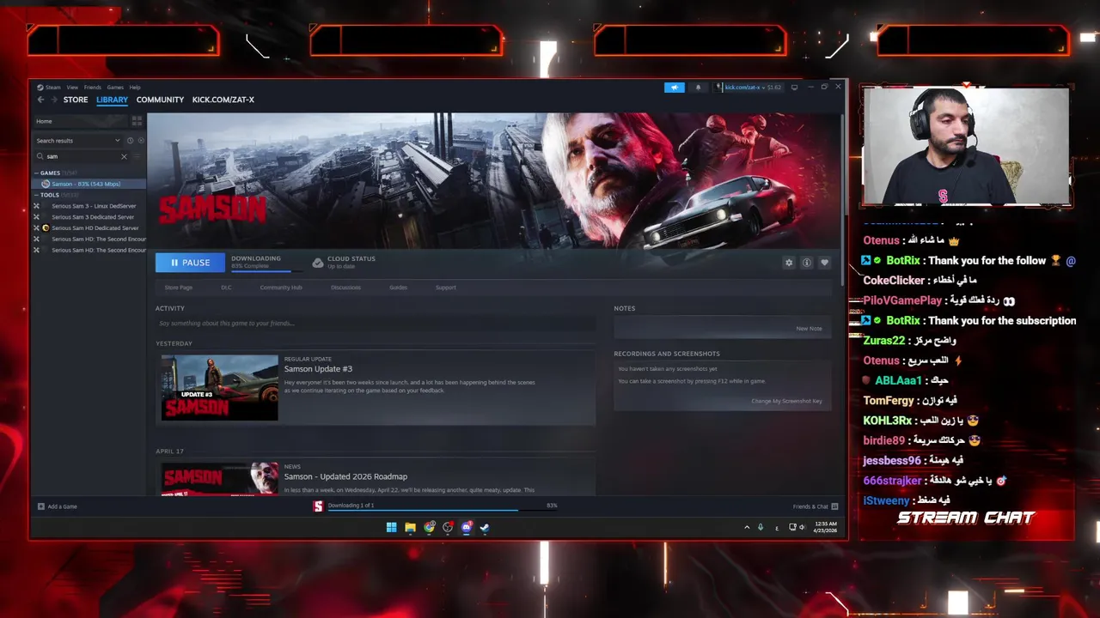The image size is (1100, 618).
Task: Open the Search results dropdown
Action: [x=78, y=141]
